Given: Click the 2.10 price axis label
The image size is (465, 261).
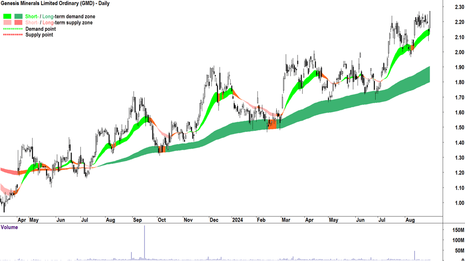Looking at the screenshot, I should pos(459,37).
